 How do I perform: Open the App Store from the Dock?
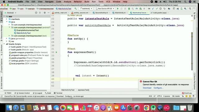[123, 108]
